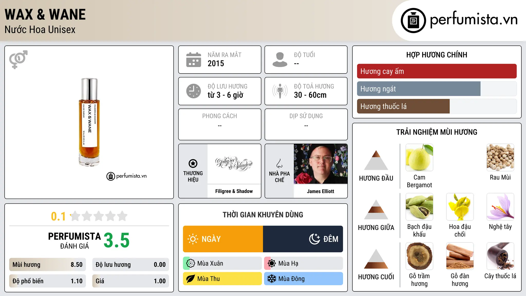The width and height of the screenshot is (526, 296).
Task: Open the Wax & Wane bottle photo
Action: (x=89, y=122)
